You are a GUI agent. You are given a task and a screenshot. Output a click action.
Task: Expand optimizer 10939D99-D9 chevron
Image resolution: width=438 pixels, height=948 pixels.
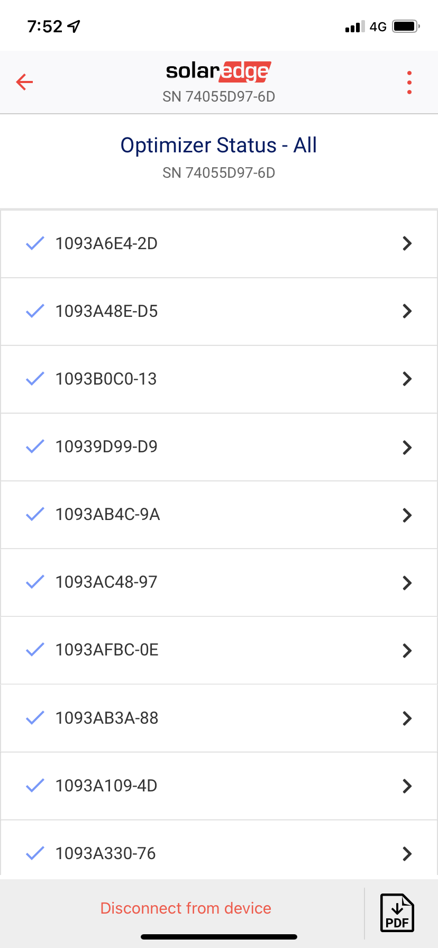click(407, 447)
